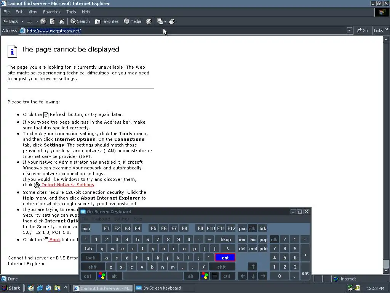Screen dimensions: 390x293
Task: Open the Tools menu
Action: tap(71, 12)
